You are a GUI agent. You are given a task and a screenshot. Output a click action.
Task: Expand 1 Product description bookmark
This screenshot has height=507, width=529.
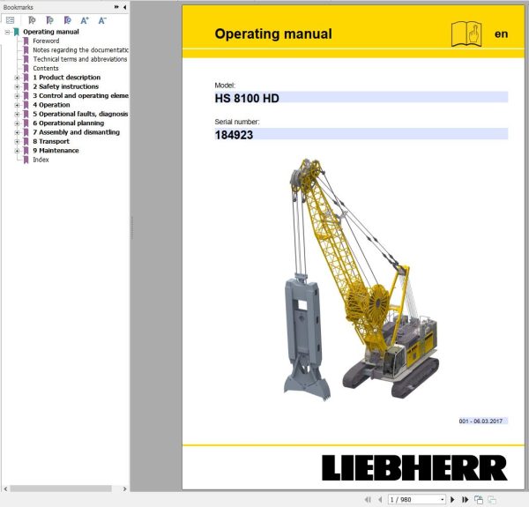(x=17, y=78)
